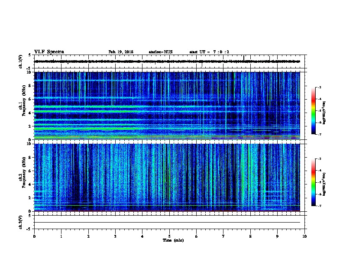Viewport: 343px width, 265px height.
Task: Click time axis tick label "1"
Action: [61, 236]
